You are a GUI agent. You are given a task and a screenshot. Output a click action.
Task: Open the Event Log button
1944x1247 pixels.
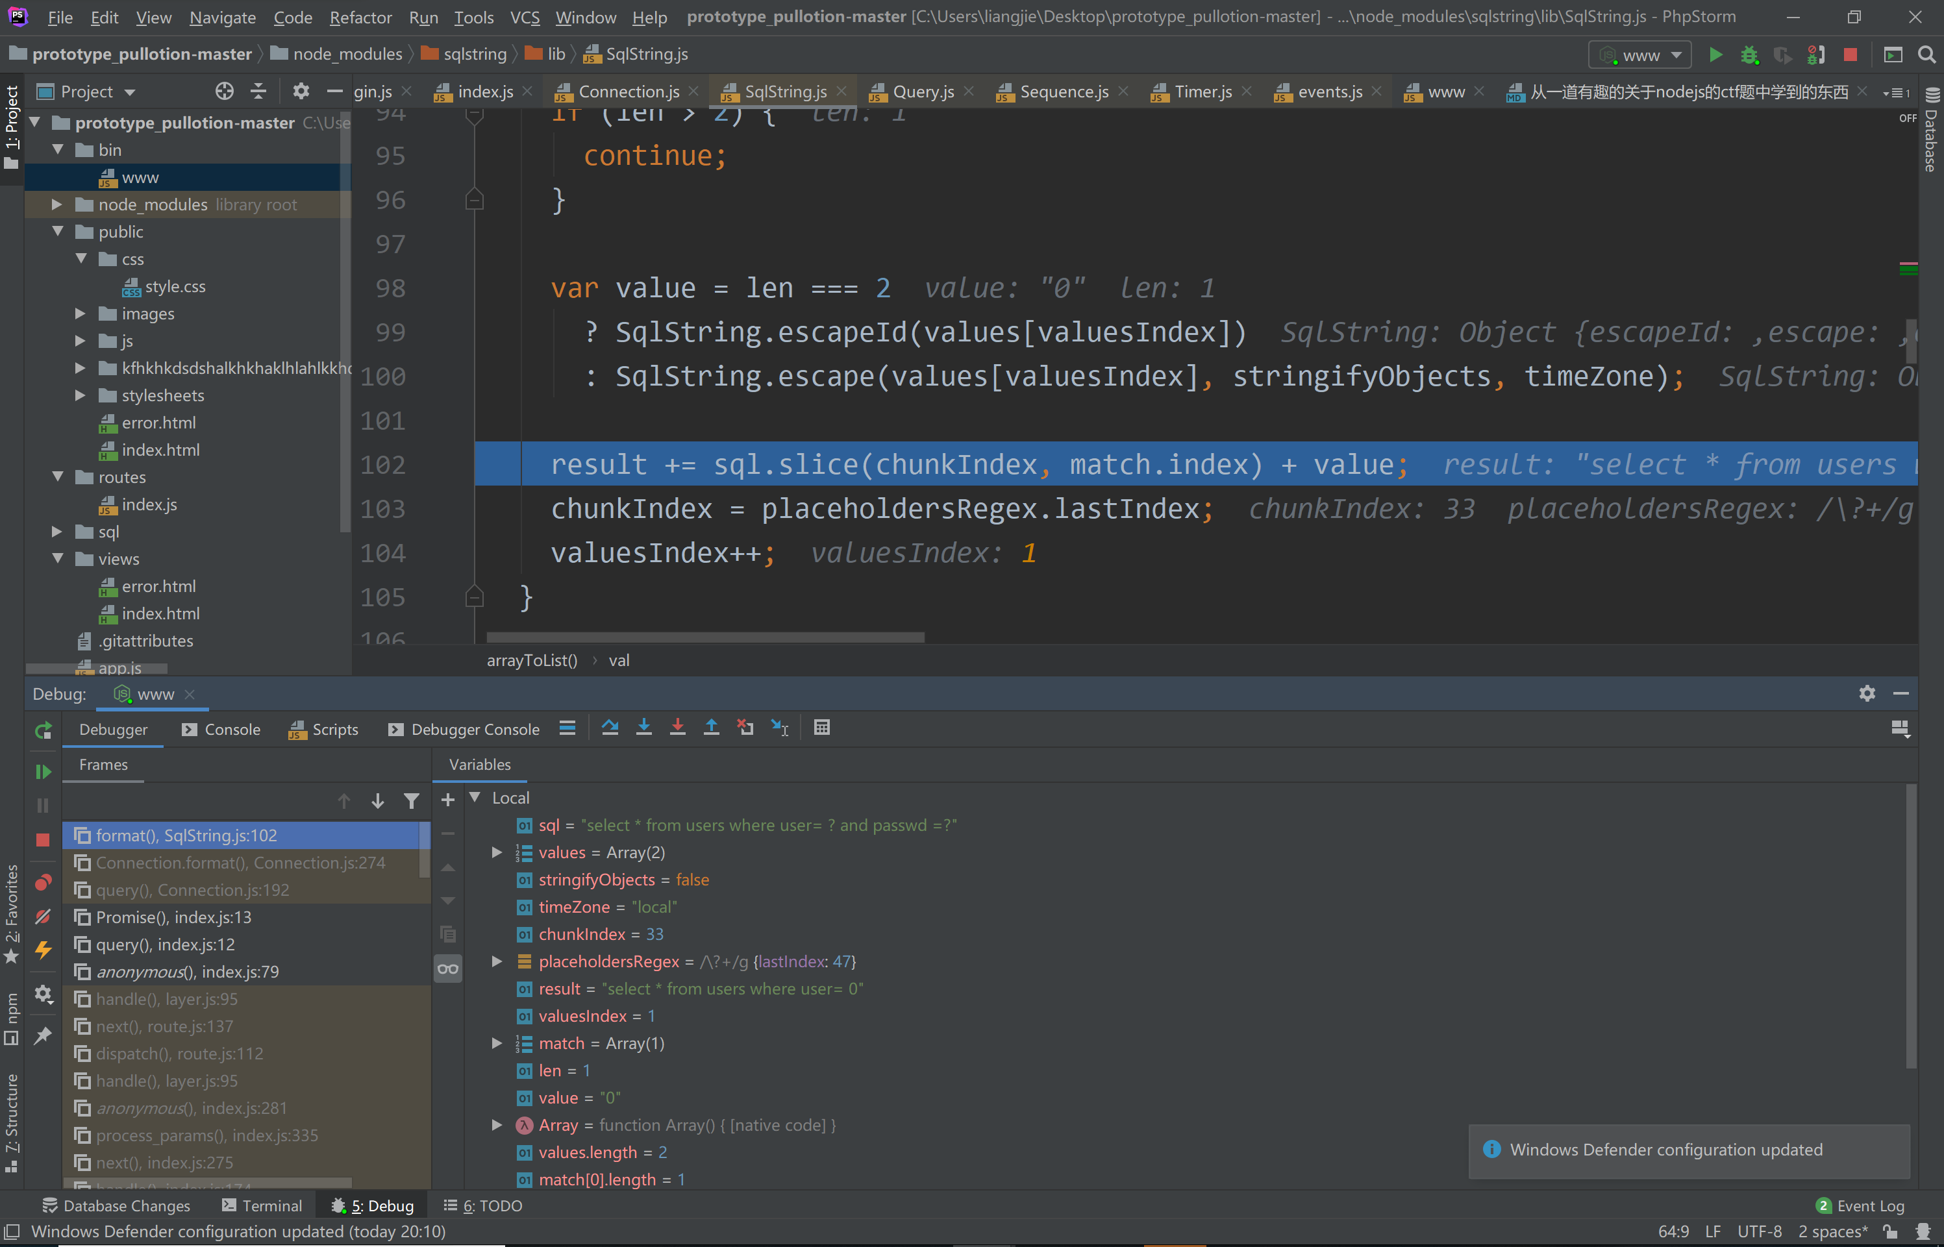pos(1862,1205)
